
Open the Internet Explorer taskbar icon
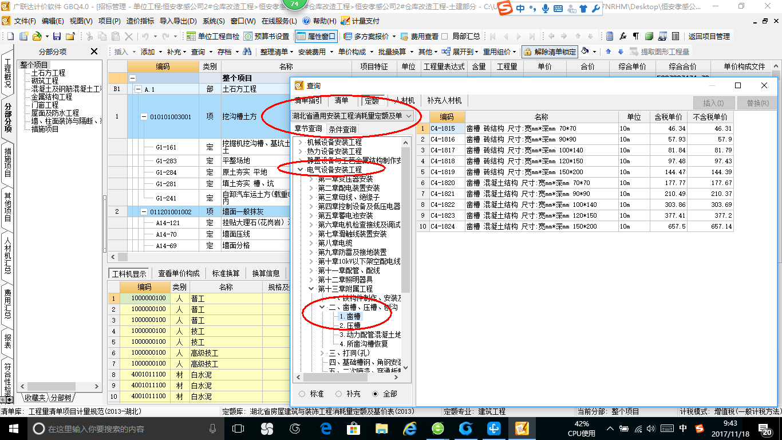pyautogui.click(x=409, y=428)
